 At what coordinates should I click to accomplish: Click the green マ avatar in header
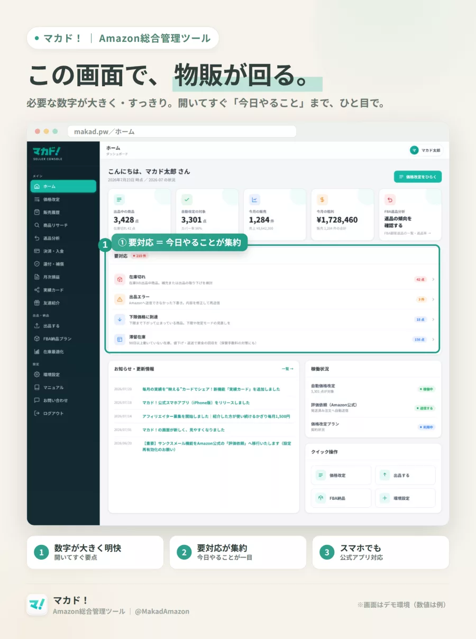coord(414,150)
